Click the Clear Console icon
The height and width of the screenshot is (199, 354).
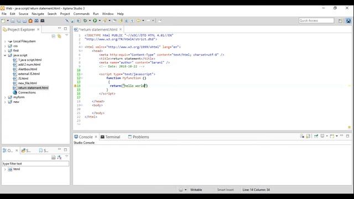302,136
